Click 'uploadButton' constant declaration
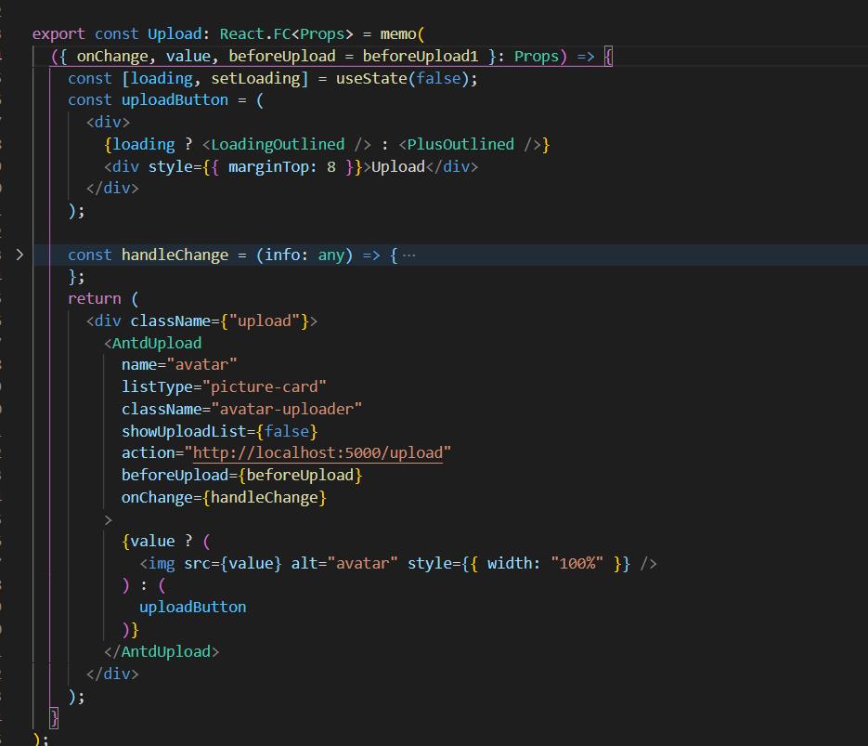The image size is (868, 746). click(175, 99)
